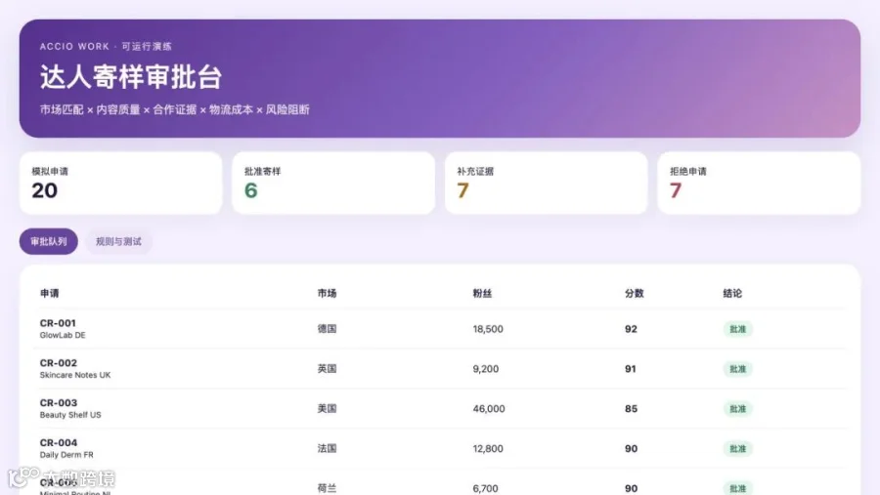Click the 9,200 followers value
Viewport: 880px width, 495px height.
point(485,369)
